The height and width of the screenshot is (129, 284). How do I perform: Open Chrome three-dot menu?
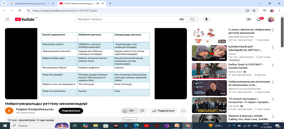[280, 11]
